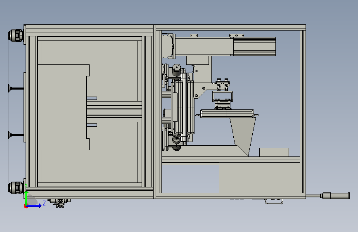Select the stepped plate inside the left enclosure

[x=64, y=107]
